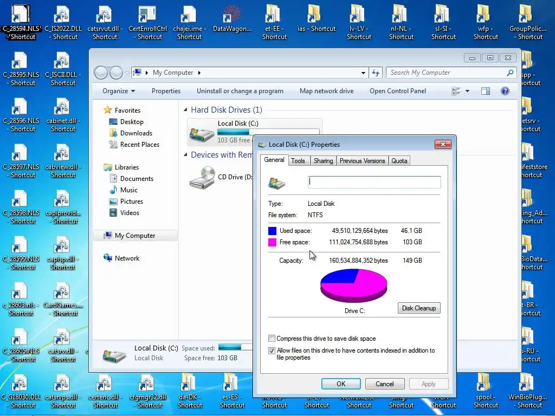Select Network in the navigation pane

[x=121, y=258]
